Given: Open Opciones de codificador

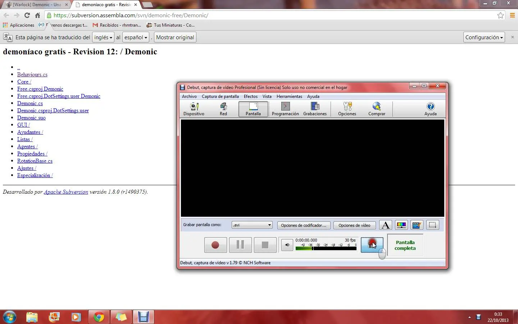Looking at the screenshot, I should 304,225.
